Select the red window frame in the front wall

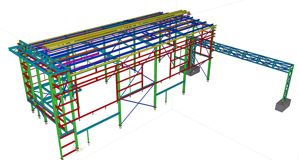tap(135, 80)
